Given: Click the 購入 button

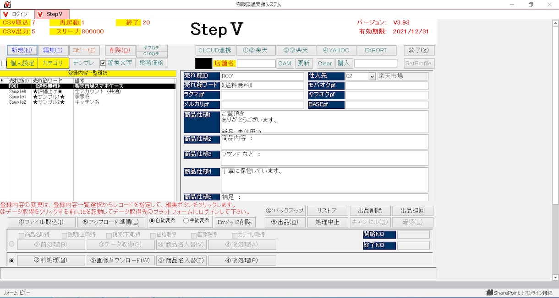Looking at the screenshot, I should [343, 64].
